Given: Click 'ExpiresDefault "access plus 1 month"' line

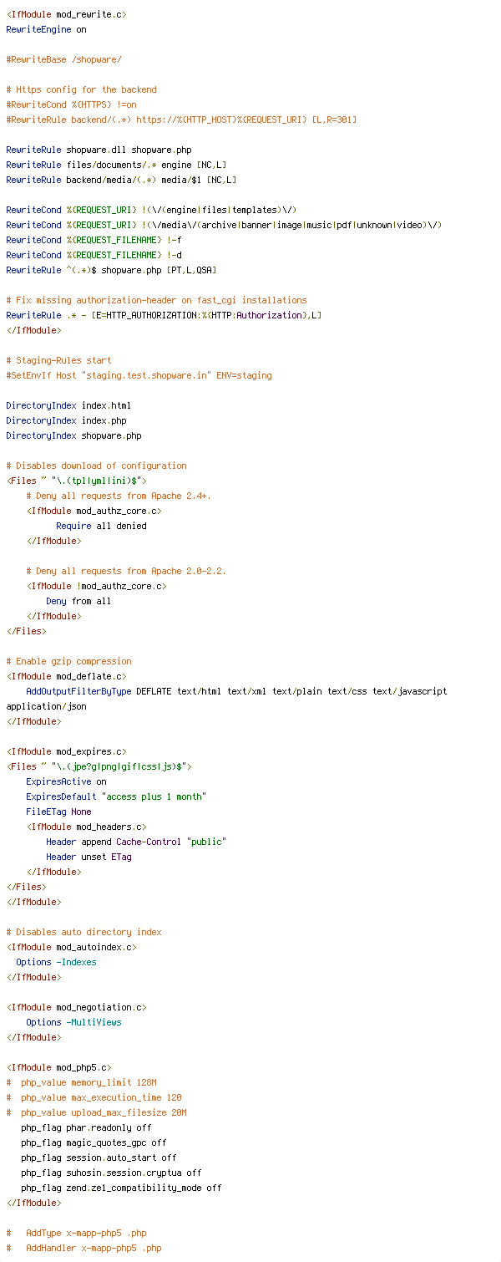Looking at the screenshot, I should (116, 796).
